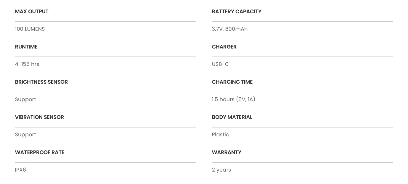Click the MAX OUTPUT heading
Image resolution: width=408 pixels, height=184 pixels.
click(32, 12)
